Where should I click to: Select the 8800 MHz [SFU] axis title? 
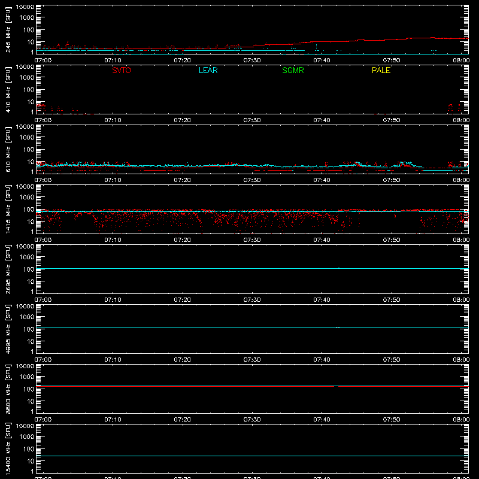click(x=8, y=389)
